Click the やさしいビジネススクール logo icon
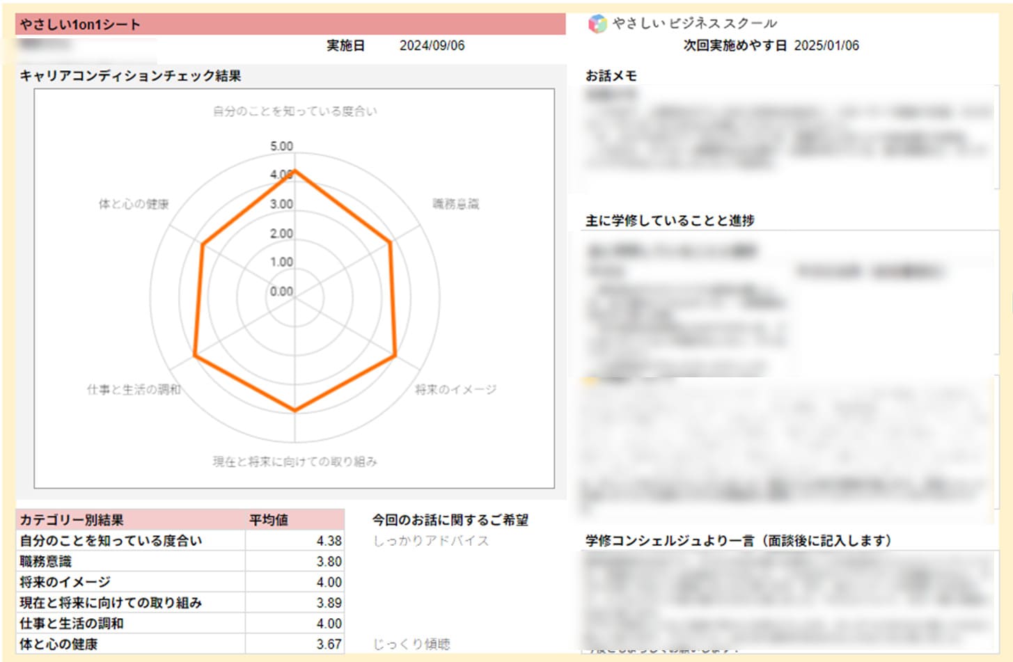1013x662 pixels. 597,24
